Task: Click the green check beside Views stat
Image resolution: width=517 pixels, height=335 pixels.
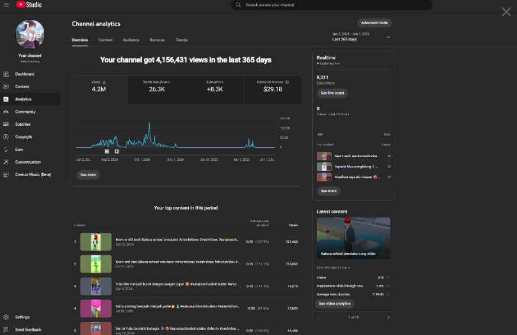Action: [388, 277]
